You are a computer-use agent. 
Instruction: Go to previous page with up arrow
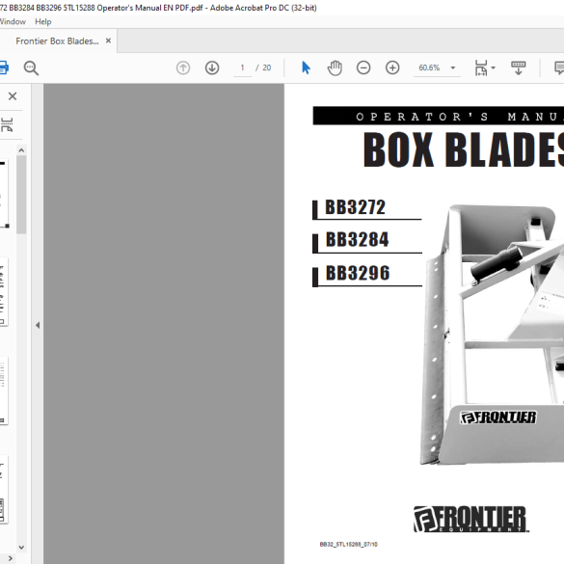coord(183,67)
